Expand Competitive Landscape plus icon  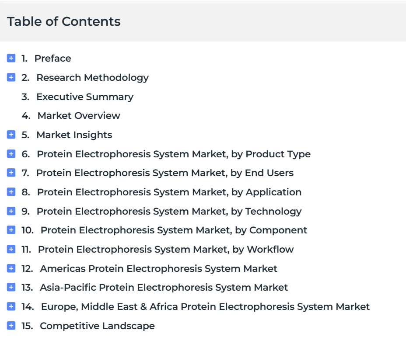(11, 326)
